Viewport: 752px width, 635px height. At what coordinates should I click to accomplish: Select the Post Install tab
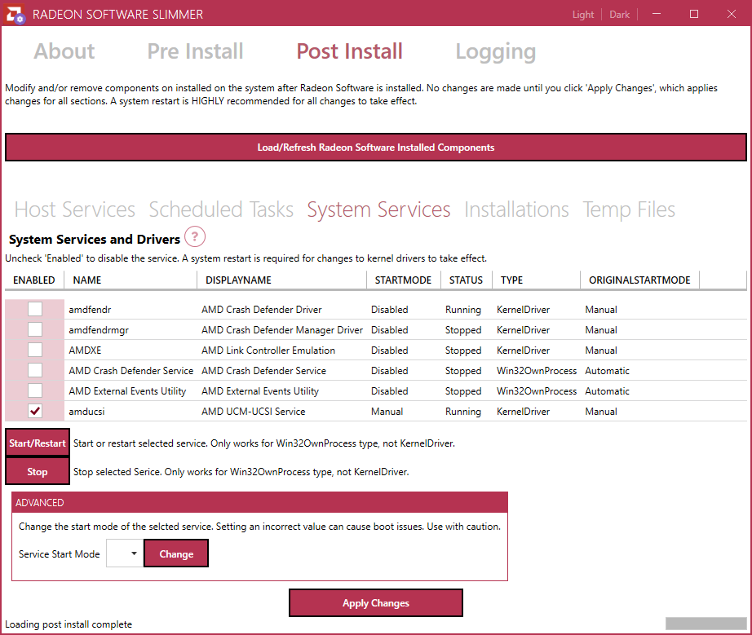pos(350,51)
